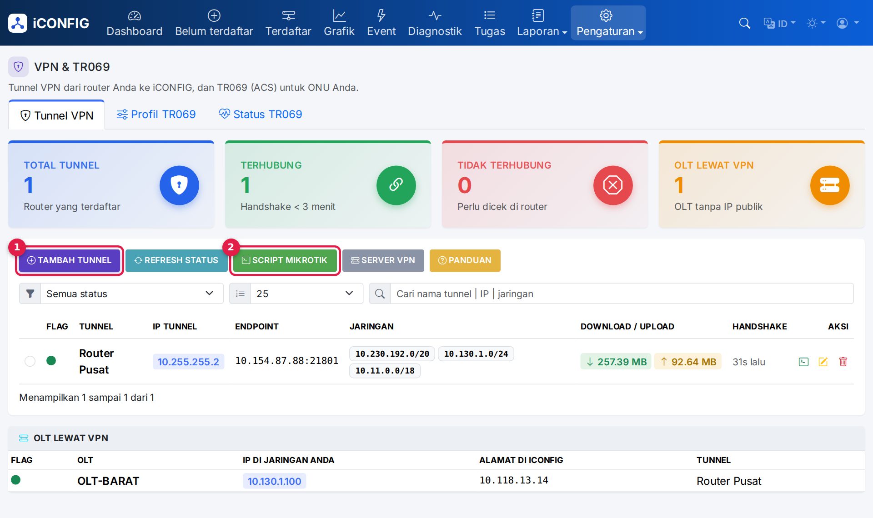Click OLT IP 10.130.1.100
The height and width of the screenshot is (518, 873).
[274, 481]
